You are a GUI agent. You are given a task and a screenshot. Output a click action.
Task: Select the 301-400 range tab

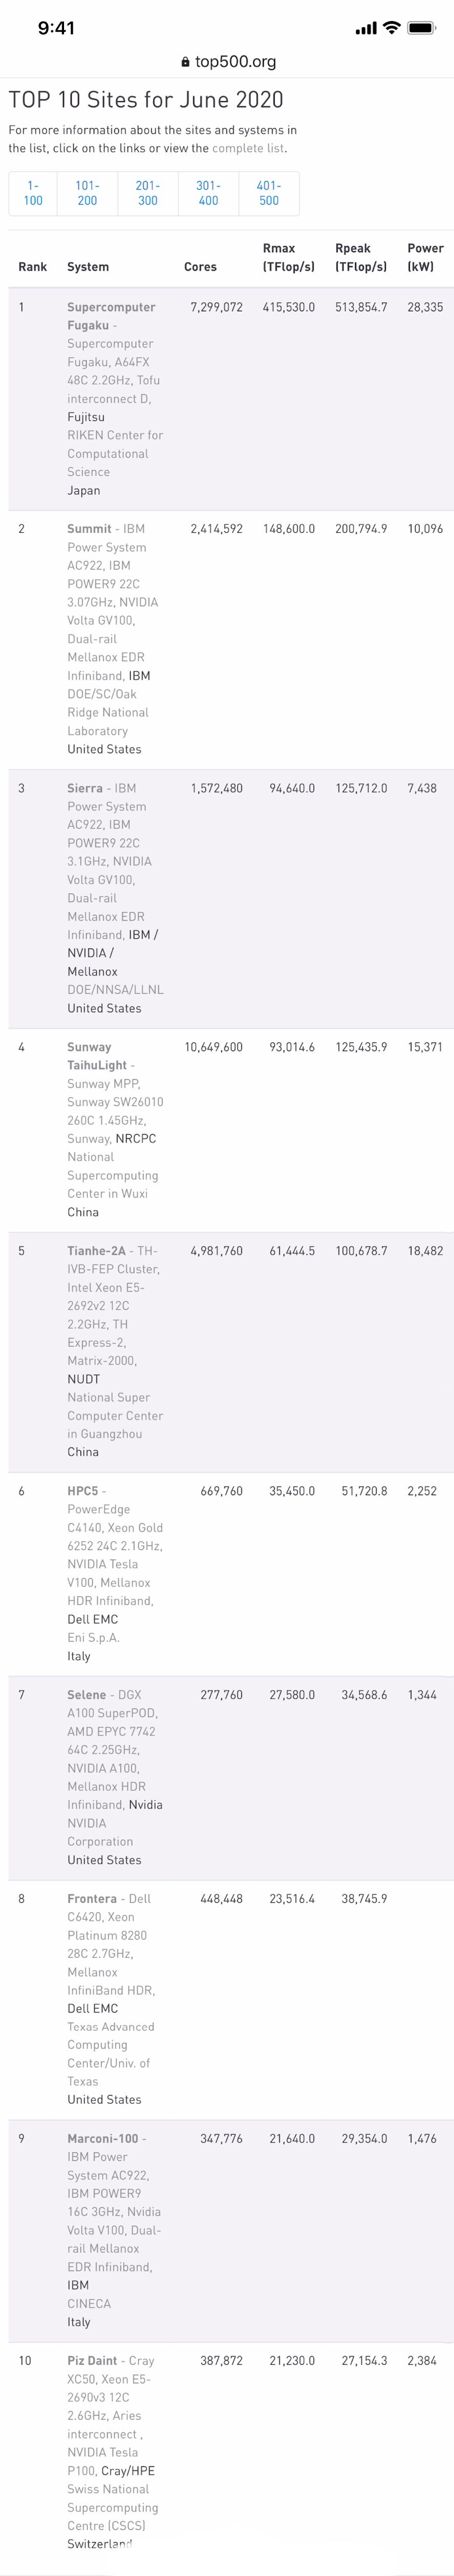(208, 193)
